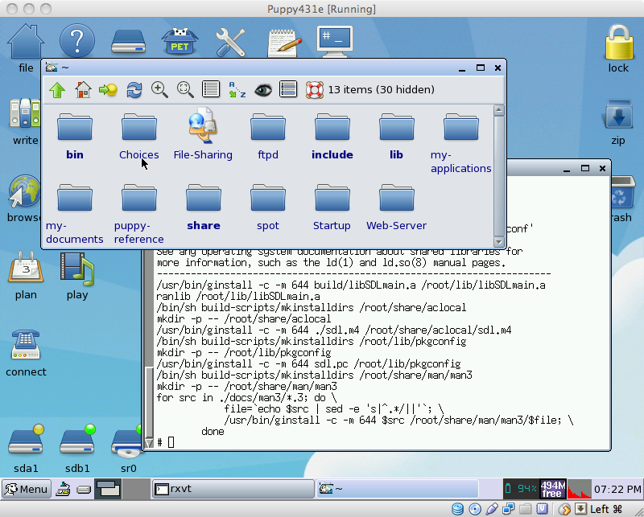Change the sort order with A-Z icon
Screen dimensions: 644x517
coord(237,89)
